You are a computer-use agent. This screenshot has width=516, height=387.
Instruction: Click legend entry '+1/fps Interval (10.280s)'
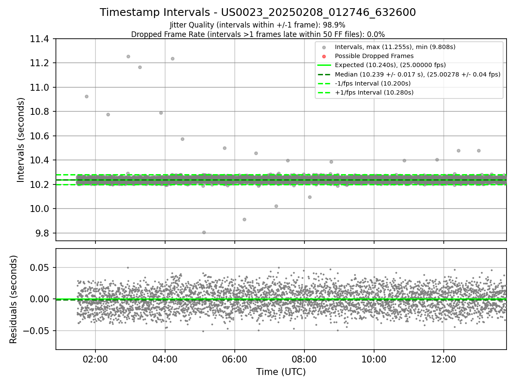point(374,92)
